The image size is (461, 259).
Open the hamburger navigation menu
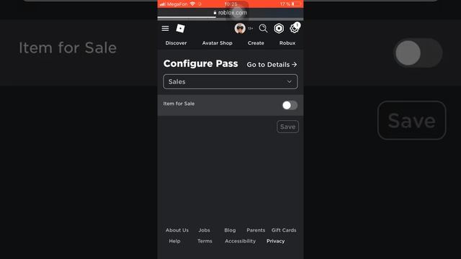click(165, 28)
